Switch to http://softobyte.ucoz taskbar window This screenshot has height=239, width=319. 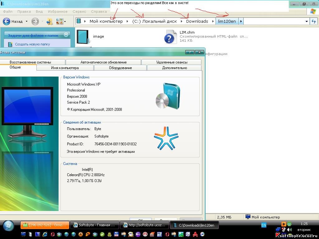[145, 225]
